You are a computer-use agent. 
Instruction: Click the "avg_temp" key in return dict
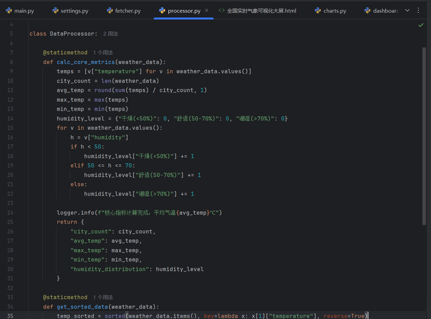[87, 241]
